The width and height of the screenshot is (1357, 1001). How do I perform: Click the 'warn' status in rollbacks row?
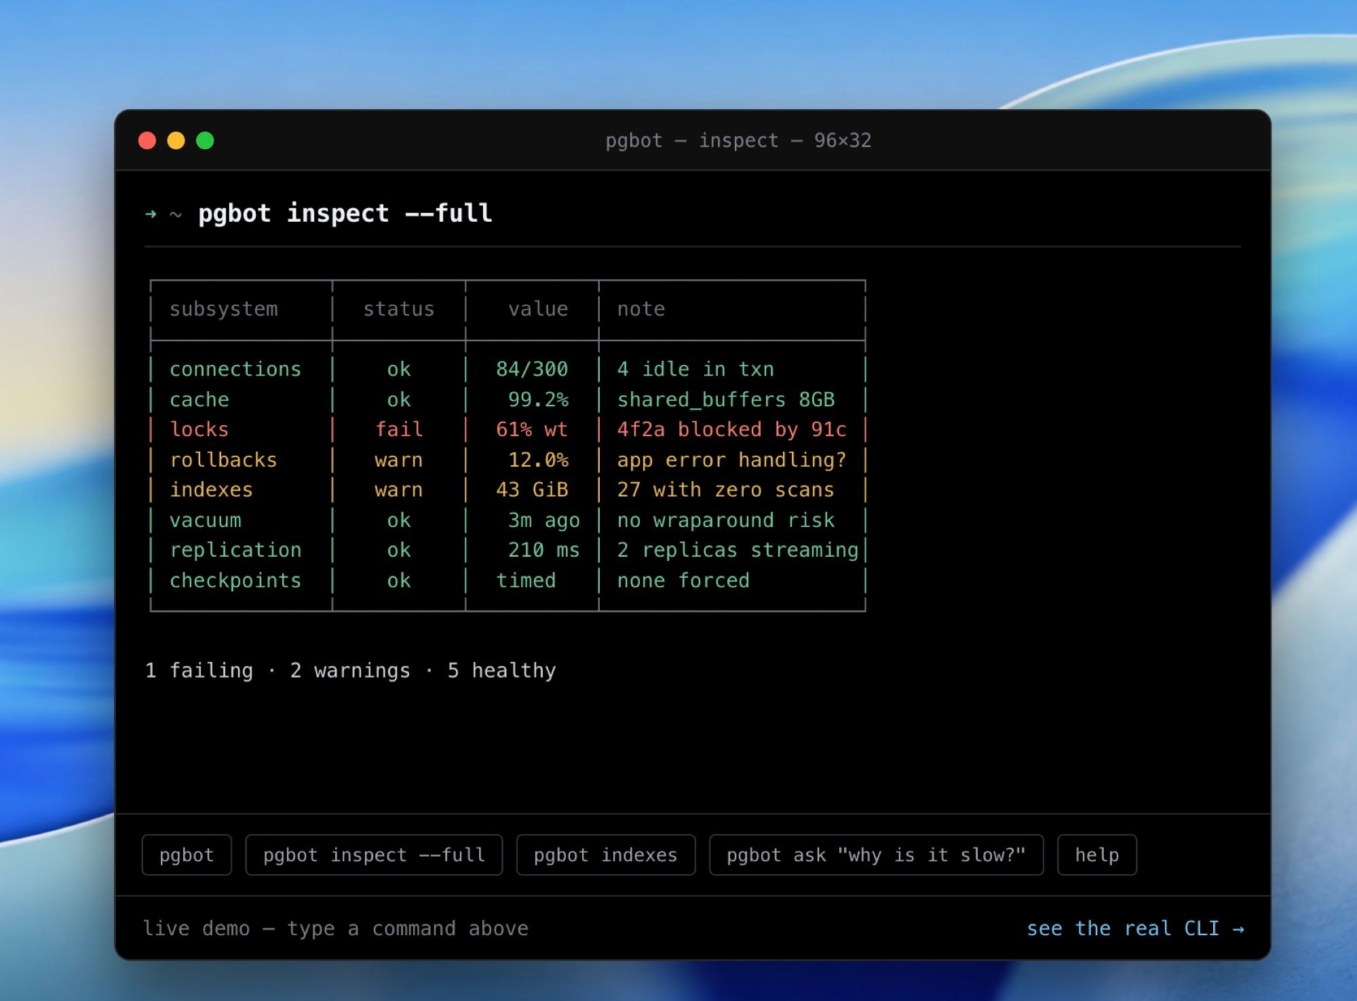pos(399,460)
